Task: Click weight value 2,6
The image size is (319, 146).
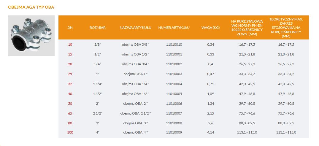Action: coord(211,123)
